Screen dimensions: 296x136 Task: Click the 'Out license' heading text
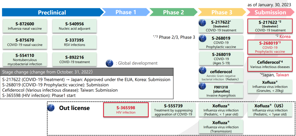click(74, 108)
